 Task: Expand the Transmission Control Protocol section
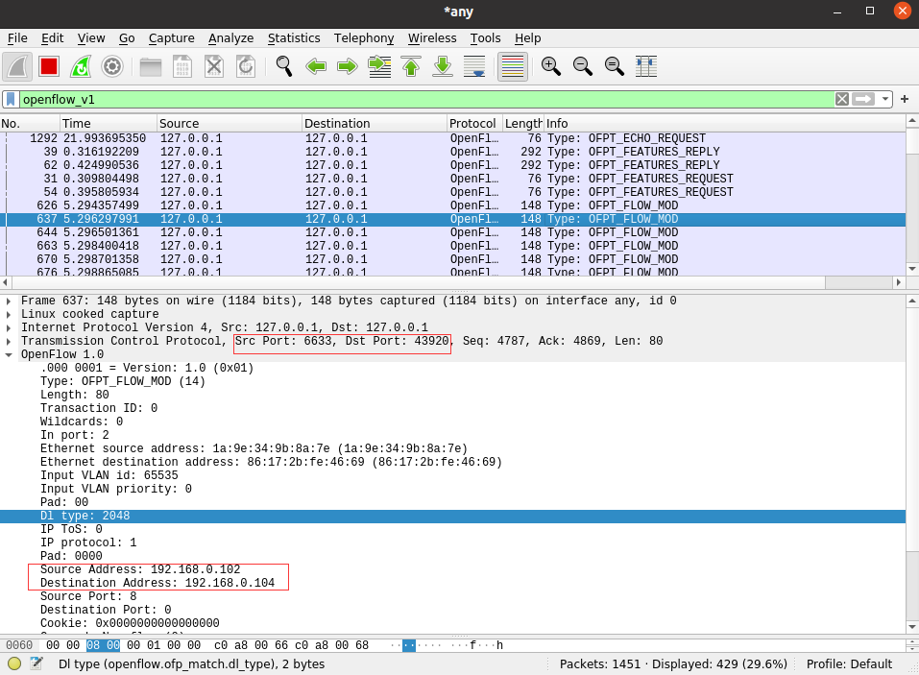[x=9, y=341]
